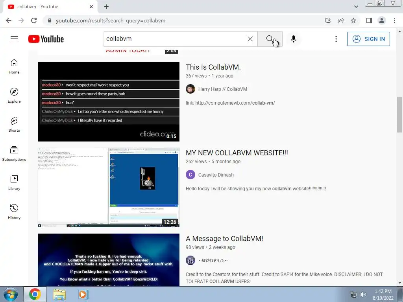Click the text "98 views • 2 weeks ago"
The height and width of the screenshot is (302, 403).
click(210, 247)
